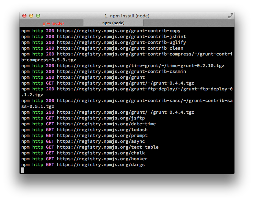Open the text-table registry URL
The width and height of the screenshot is (254, 201).
coord(107,147)
